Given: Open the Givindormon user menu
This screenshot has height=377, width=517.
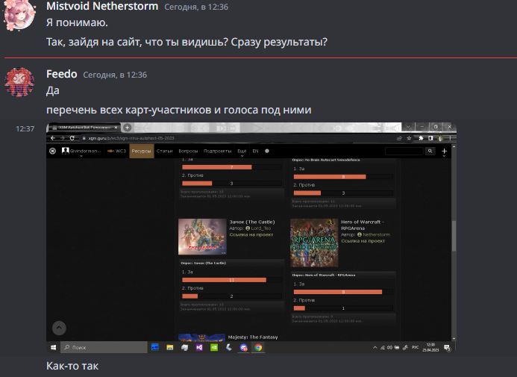Looking at the screenshot, I should [x=81, y=151].
